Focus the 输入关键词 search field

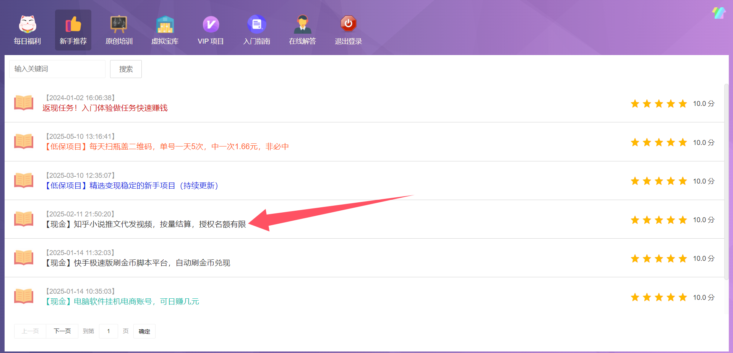click(57, 69)
